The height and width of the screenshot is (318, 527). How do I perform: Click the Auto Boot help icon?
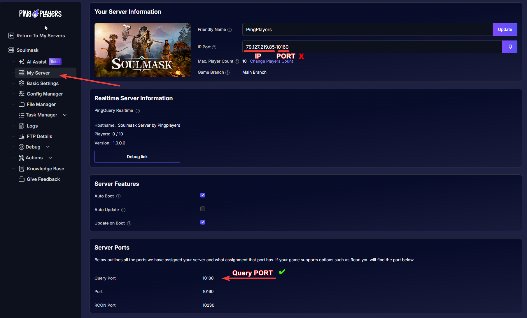tap(118, 196)
